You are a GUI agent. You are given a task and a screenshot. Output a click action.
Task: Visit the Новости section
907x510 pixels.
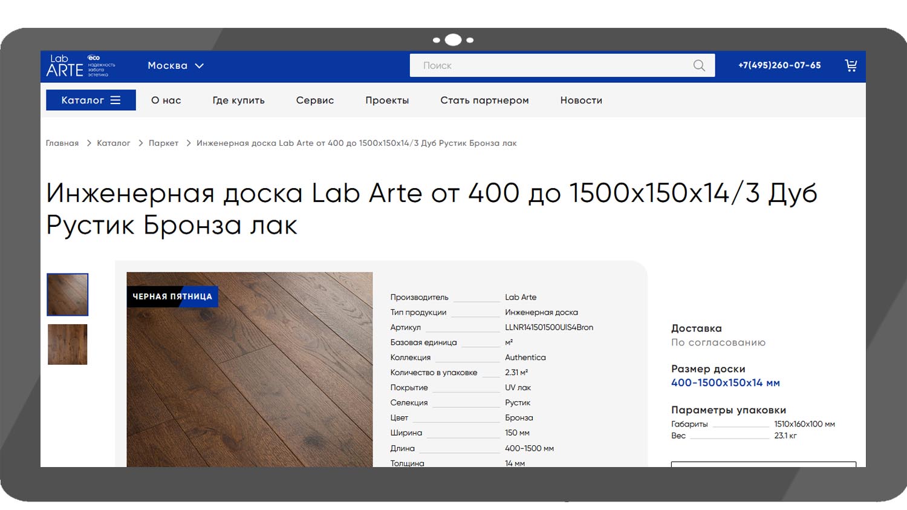pos(581,100)
